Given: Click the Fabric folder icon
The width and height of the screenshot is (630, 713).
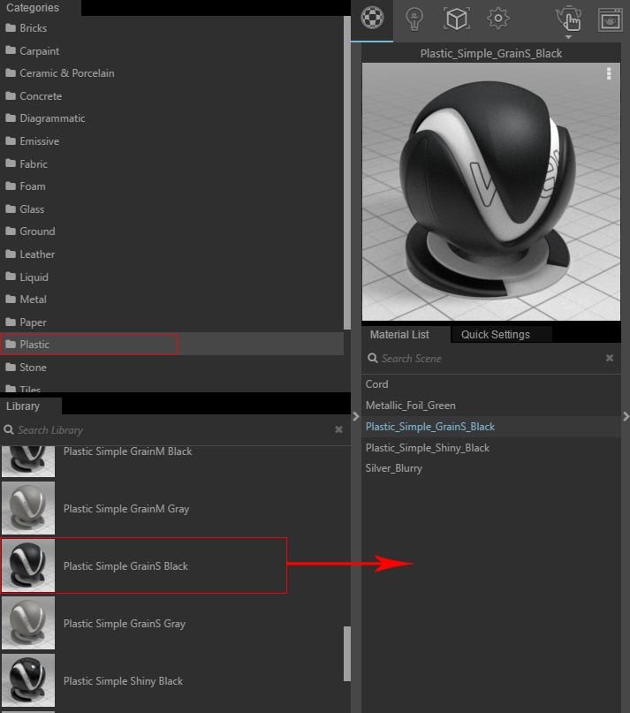Looking at the screenshot, I should 11,163.
